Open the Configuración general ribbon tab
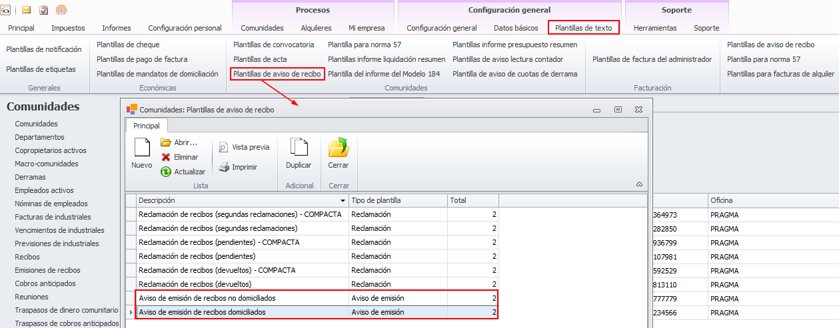The image size is (839, 328). pyautogui.click(x=442, y=28)
